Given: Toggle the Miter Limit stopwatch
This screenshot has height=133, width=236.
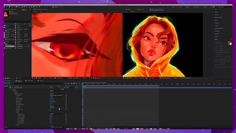Looking at the screenshot, I should pos(17,109).
